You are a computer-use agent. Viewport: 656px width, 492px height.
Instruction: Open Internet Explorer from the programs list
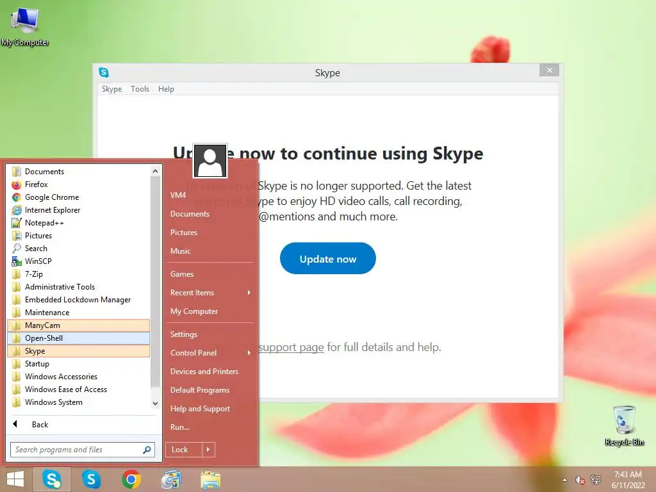tap(79, 210)
